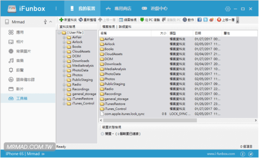Click the horizontal scrollbar thumb of file list
The width and height of the screenshot is (259, 158).
point(150,120)
